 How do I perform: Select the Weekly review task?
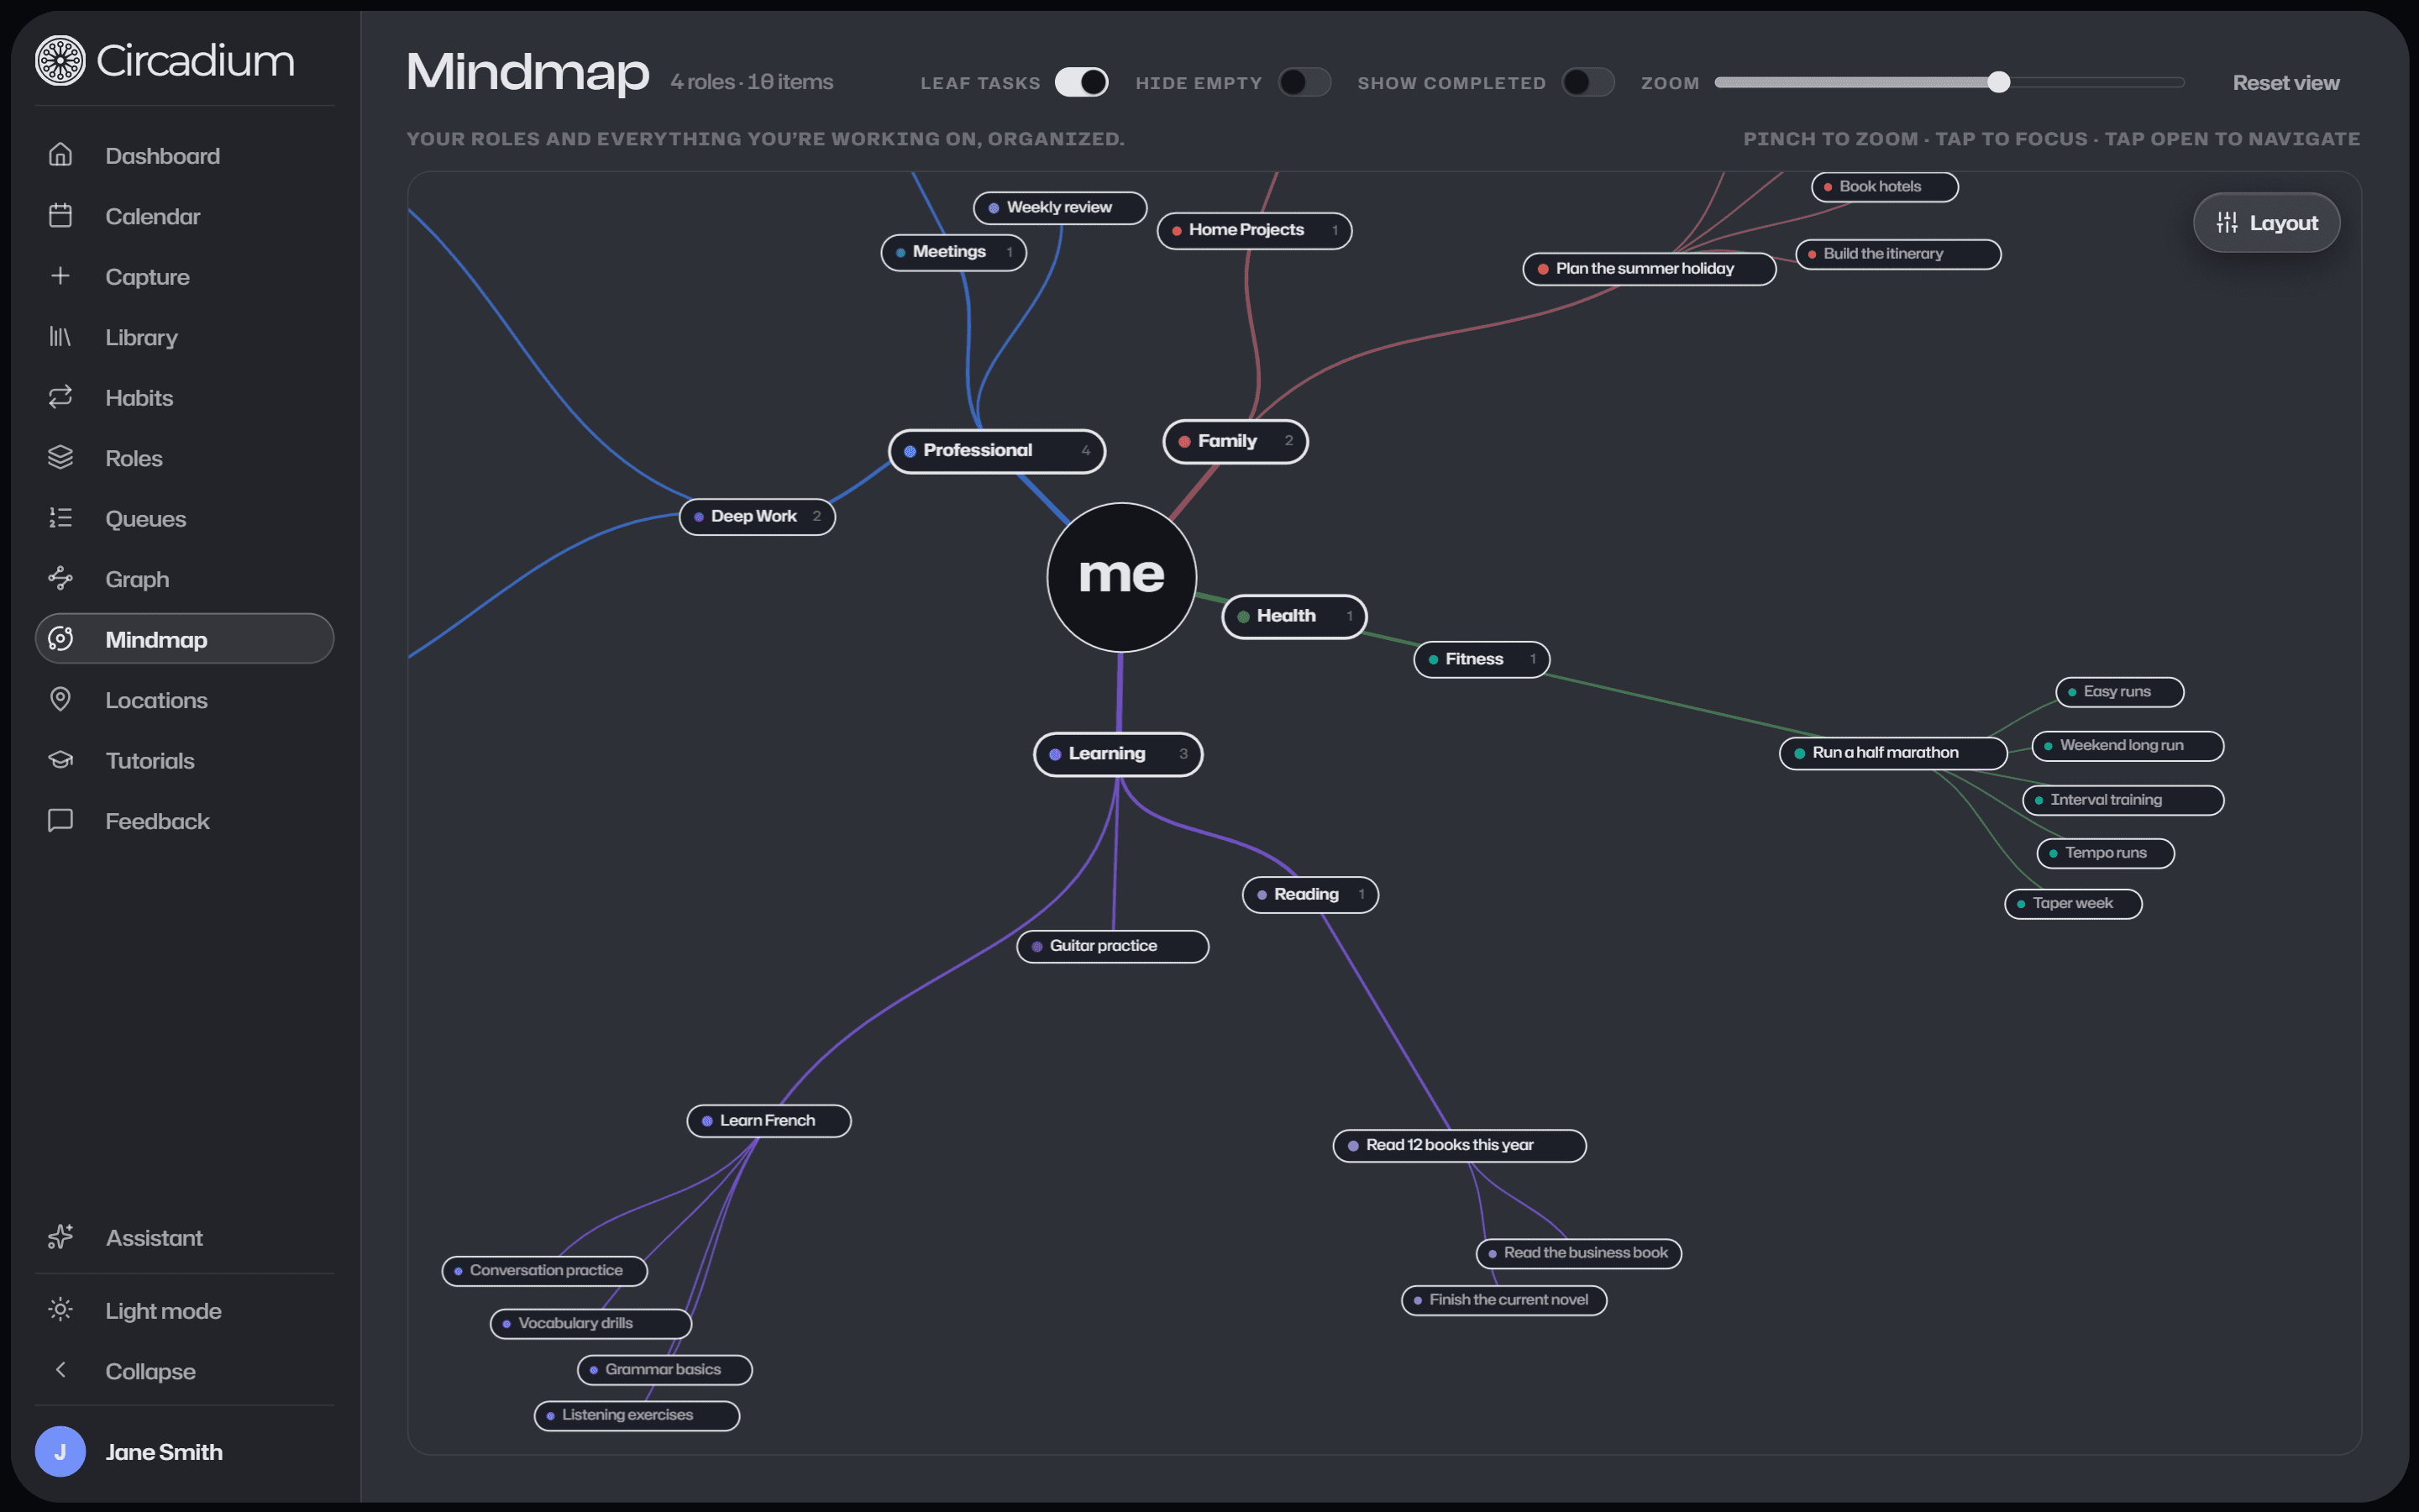[x=1059, y=208]
